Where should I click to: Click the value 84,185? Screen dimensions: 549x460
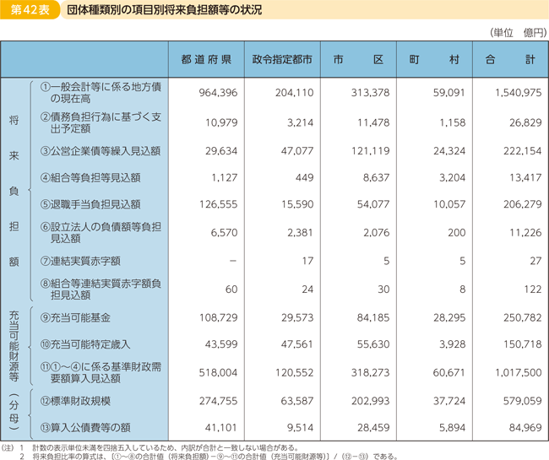point(373,317)
